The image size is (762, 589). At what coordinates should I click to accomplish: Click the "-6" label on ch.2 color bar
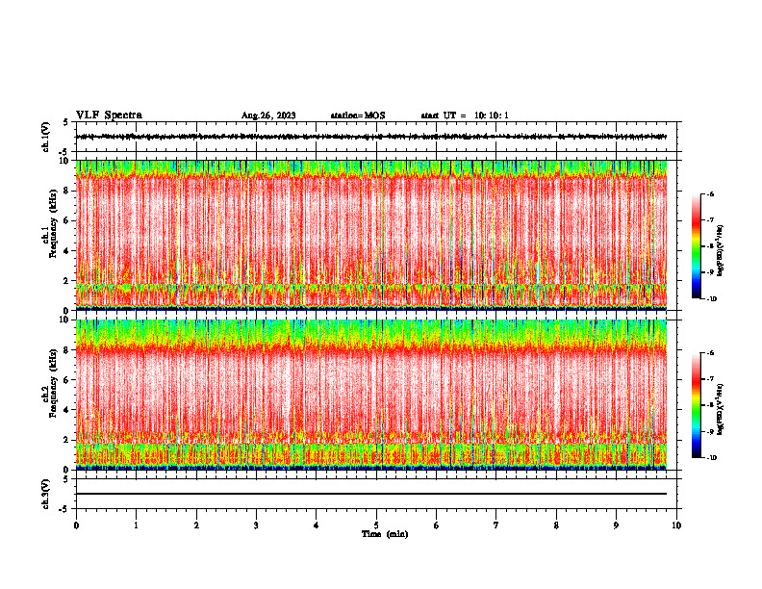(710, 353)
